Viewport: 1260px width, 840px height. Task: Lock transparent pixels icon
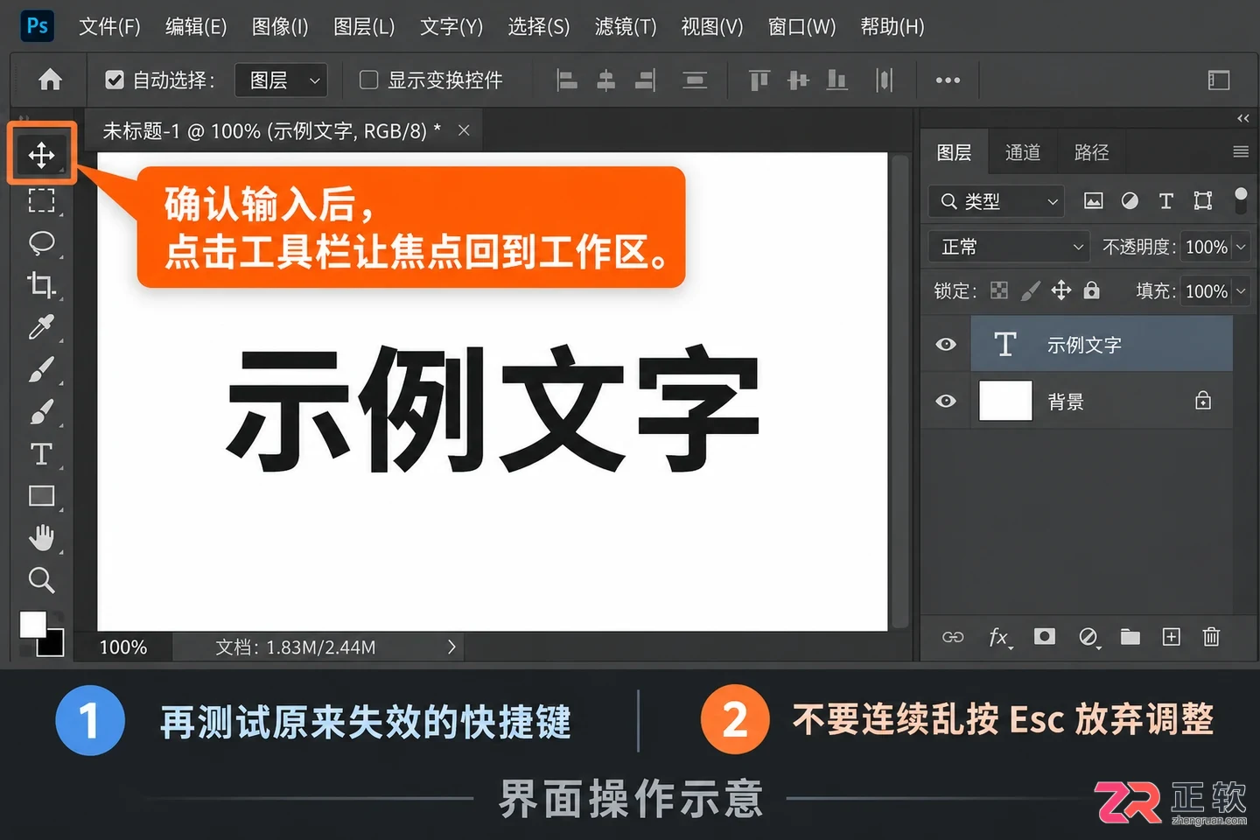pos(999,290)
